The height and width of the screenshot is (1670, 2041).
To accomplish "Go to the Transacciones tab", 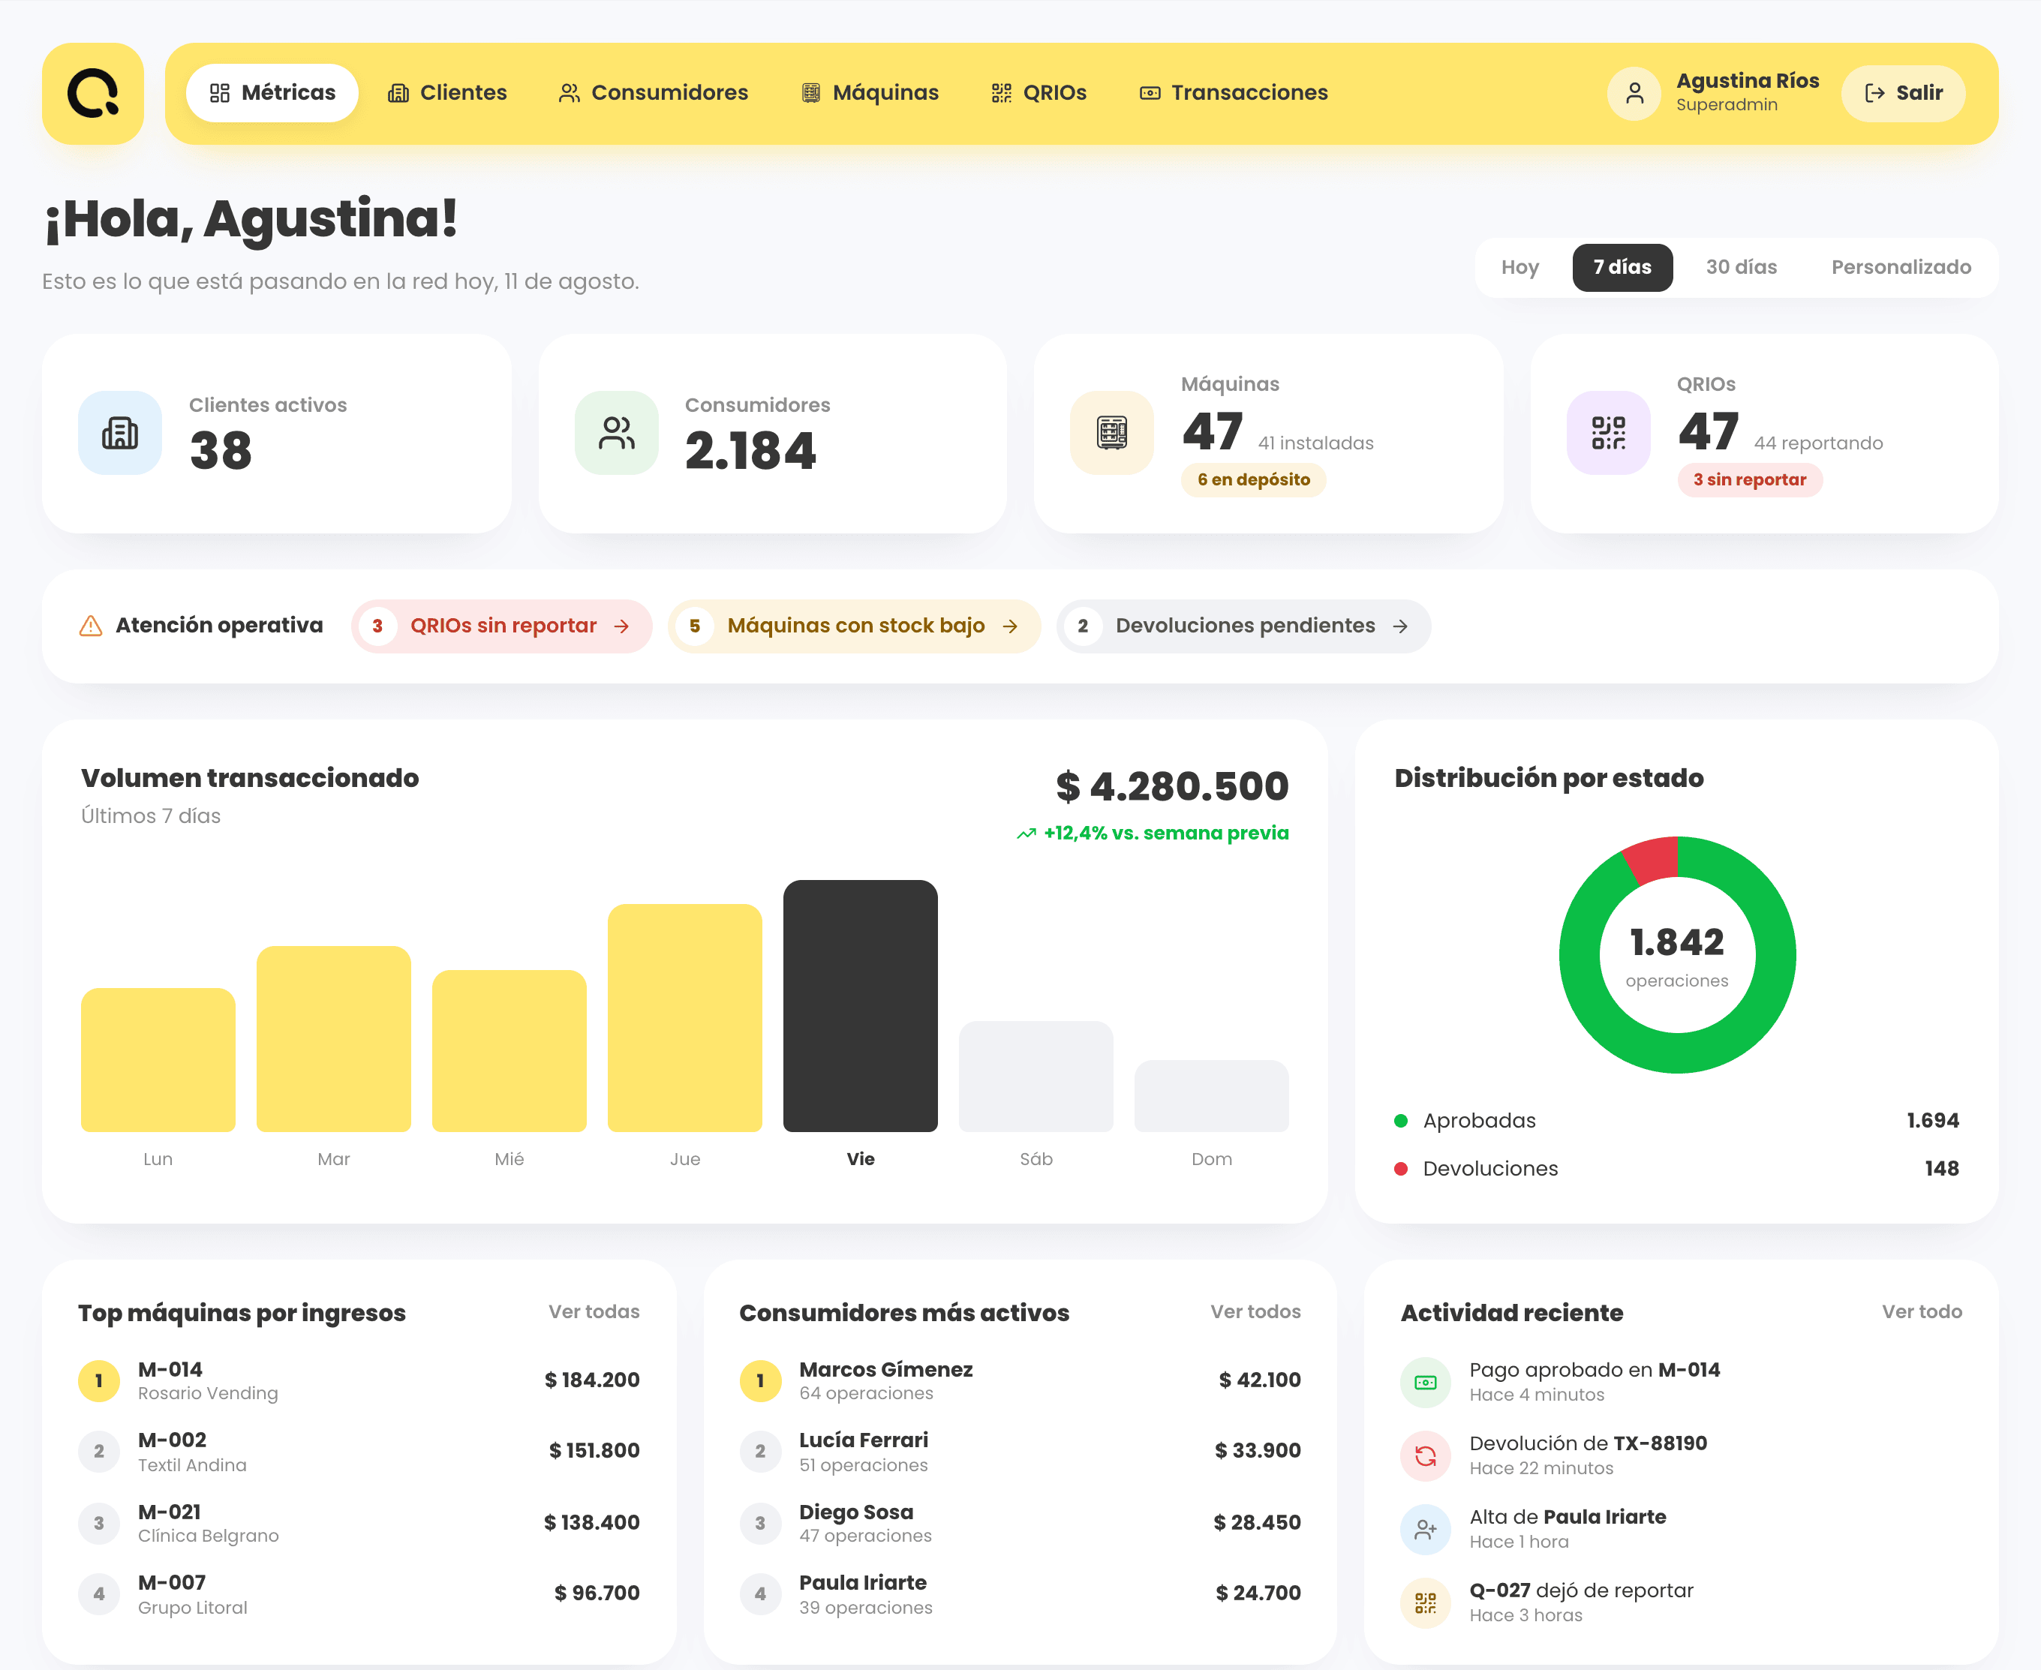I will pos(1234,93).
